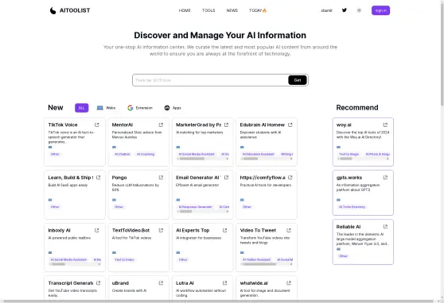Screen dimensions: 444x303
Task: Click tag scrollbar on Edubrain AI Homework card
Action: pos(267,159)
